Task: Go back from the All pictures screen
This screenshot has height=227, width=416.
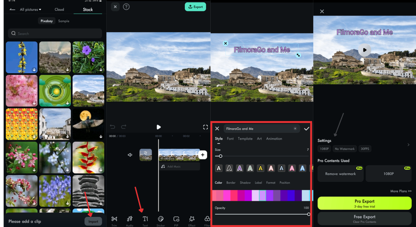Action: tap(12, 9)
